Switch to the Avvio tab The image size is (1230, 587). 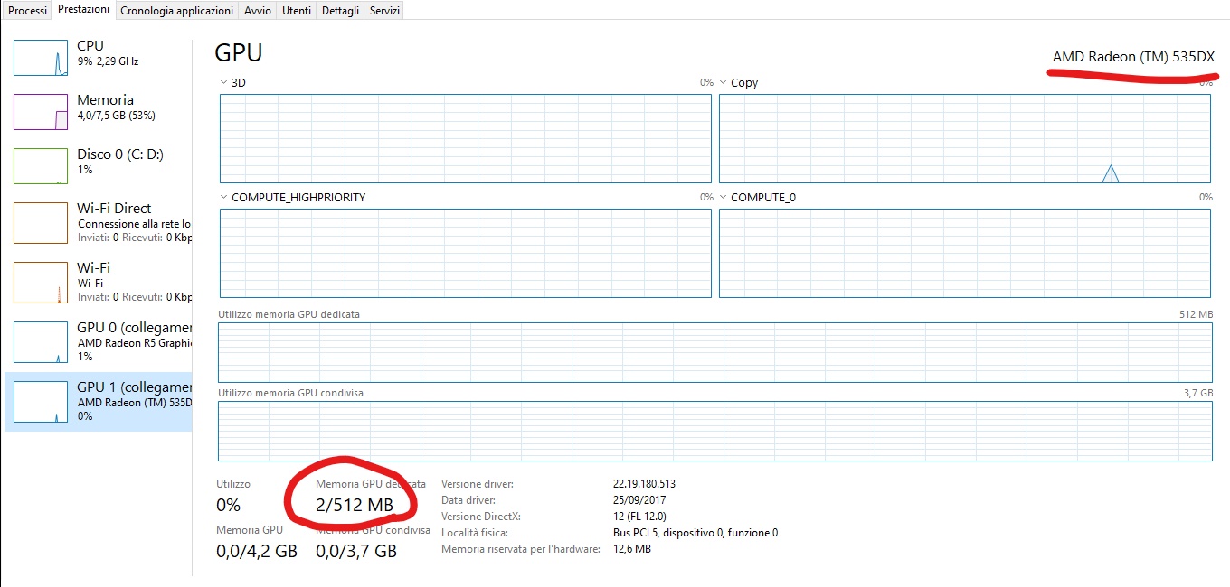pyautogui.click(x=257, y=10)
